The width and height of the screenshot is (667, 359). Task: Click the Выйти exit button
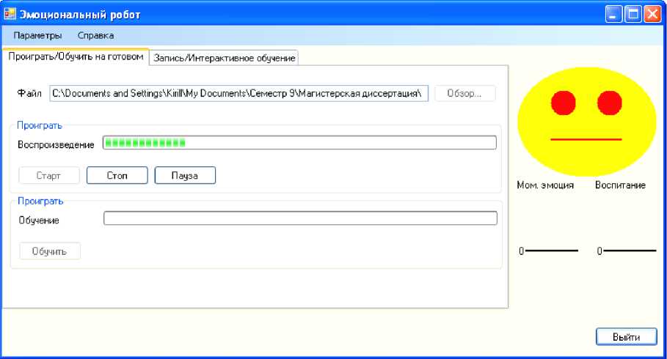(x=626, y=337)
